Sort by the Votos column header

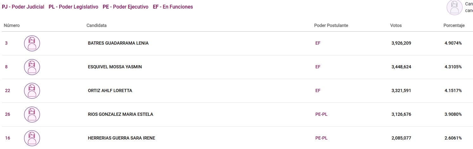pyautogui.click(x=396, y=26)
